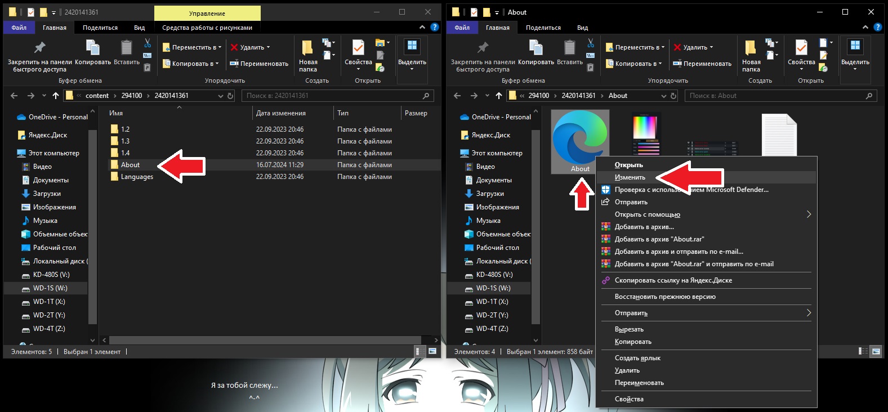Screen dimensions: 888x412
Task: Open address history dropdown in About window
Action: (664, 96)
